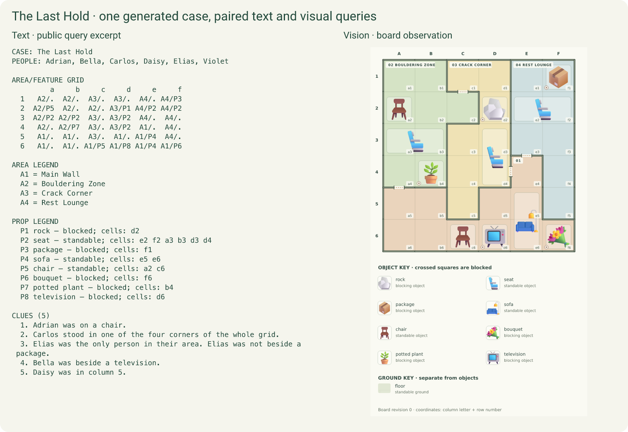Click the '03 CRACK CORNER' area label
Viewport: 628px width, 432px height.
[x=471, y=65]
